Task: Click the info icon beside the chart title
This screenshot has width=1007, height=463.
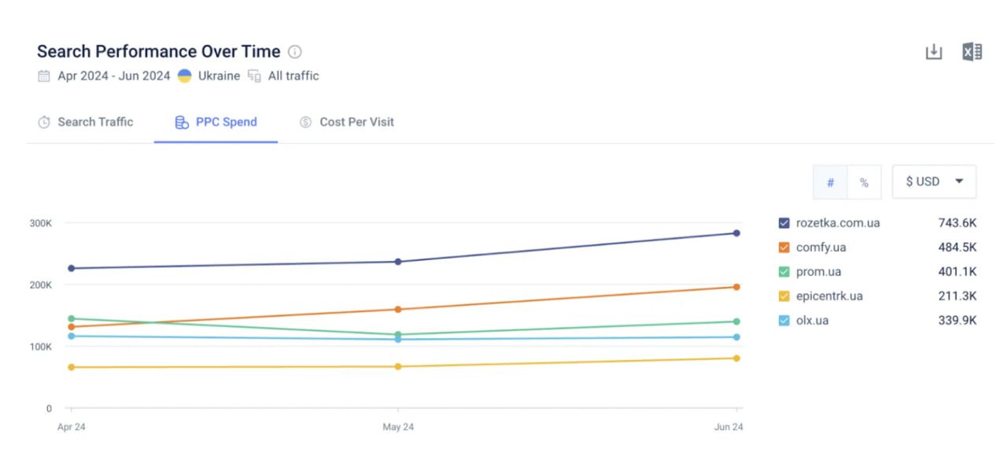Action: click(295, 52)
